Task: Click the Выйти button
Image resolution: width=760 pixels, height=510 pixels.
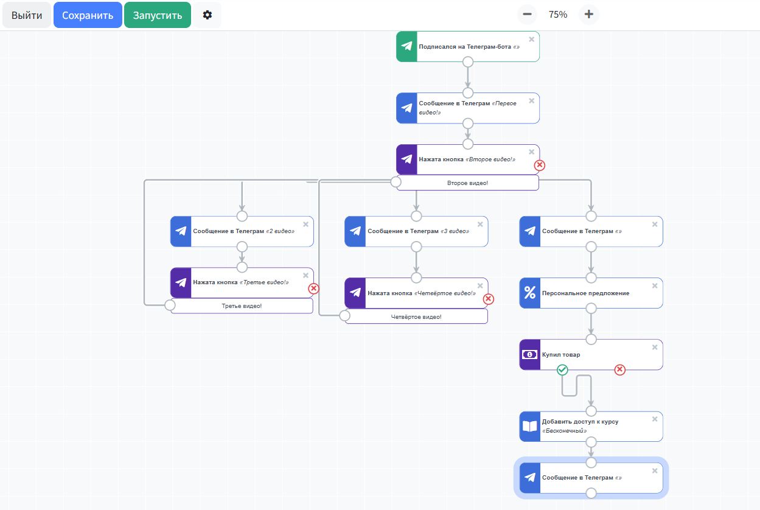Action: coord(27,15)
